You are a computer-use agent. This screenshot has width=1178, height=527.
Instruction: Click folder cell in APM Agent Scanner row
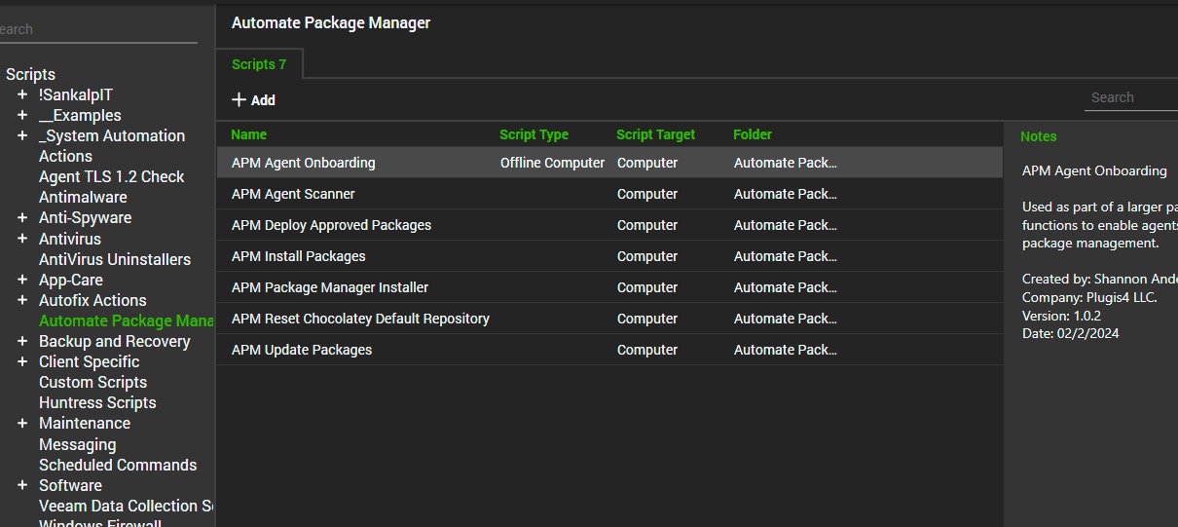click(786, 194)
